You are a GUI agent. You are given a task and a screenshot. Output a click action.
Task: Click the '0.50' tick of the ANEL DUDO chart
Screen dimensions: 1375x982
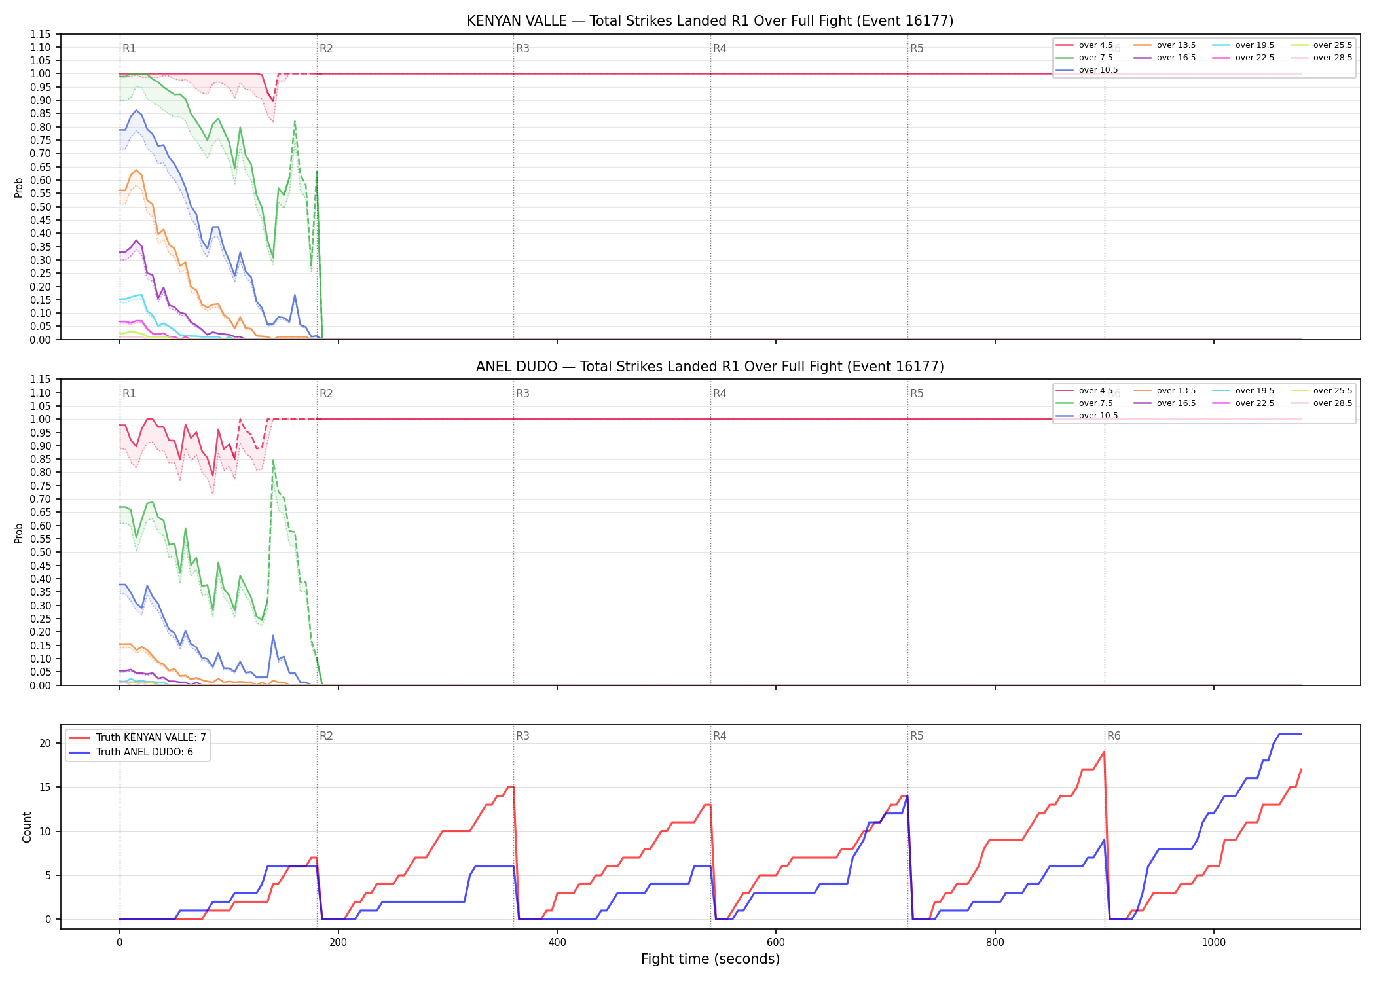point(41,553)
